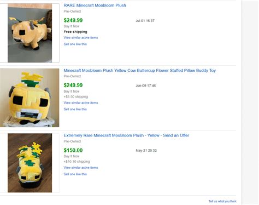View similar active items for first listing
This screenshot has width=259, height=205.
coord(81,38)
